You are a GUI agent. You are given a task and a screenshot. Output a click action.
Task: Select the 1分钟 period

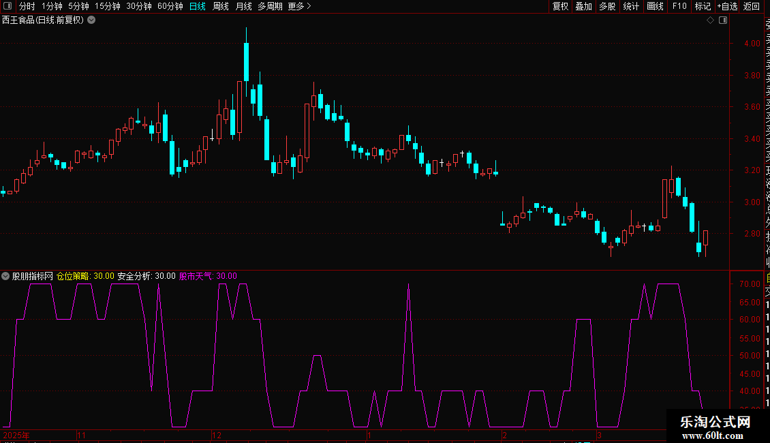[x=52, y=6]
